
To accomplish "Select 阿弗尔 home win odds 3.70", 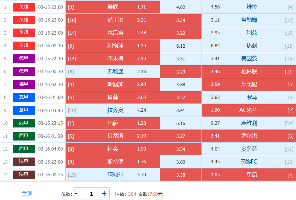I will click(x=113, y=175).
